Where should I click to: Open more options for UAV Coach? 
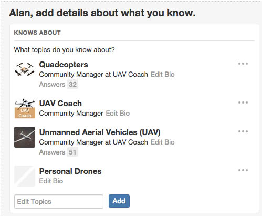[243, 102]
